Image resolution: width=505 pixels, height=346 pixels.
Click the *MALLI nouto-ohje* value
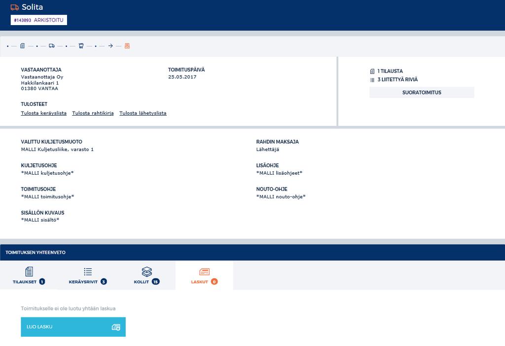pos(281,196)
